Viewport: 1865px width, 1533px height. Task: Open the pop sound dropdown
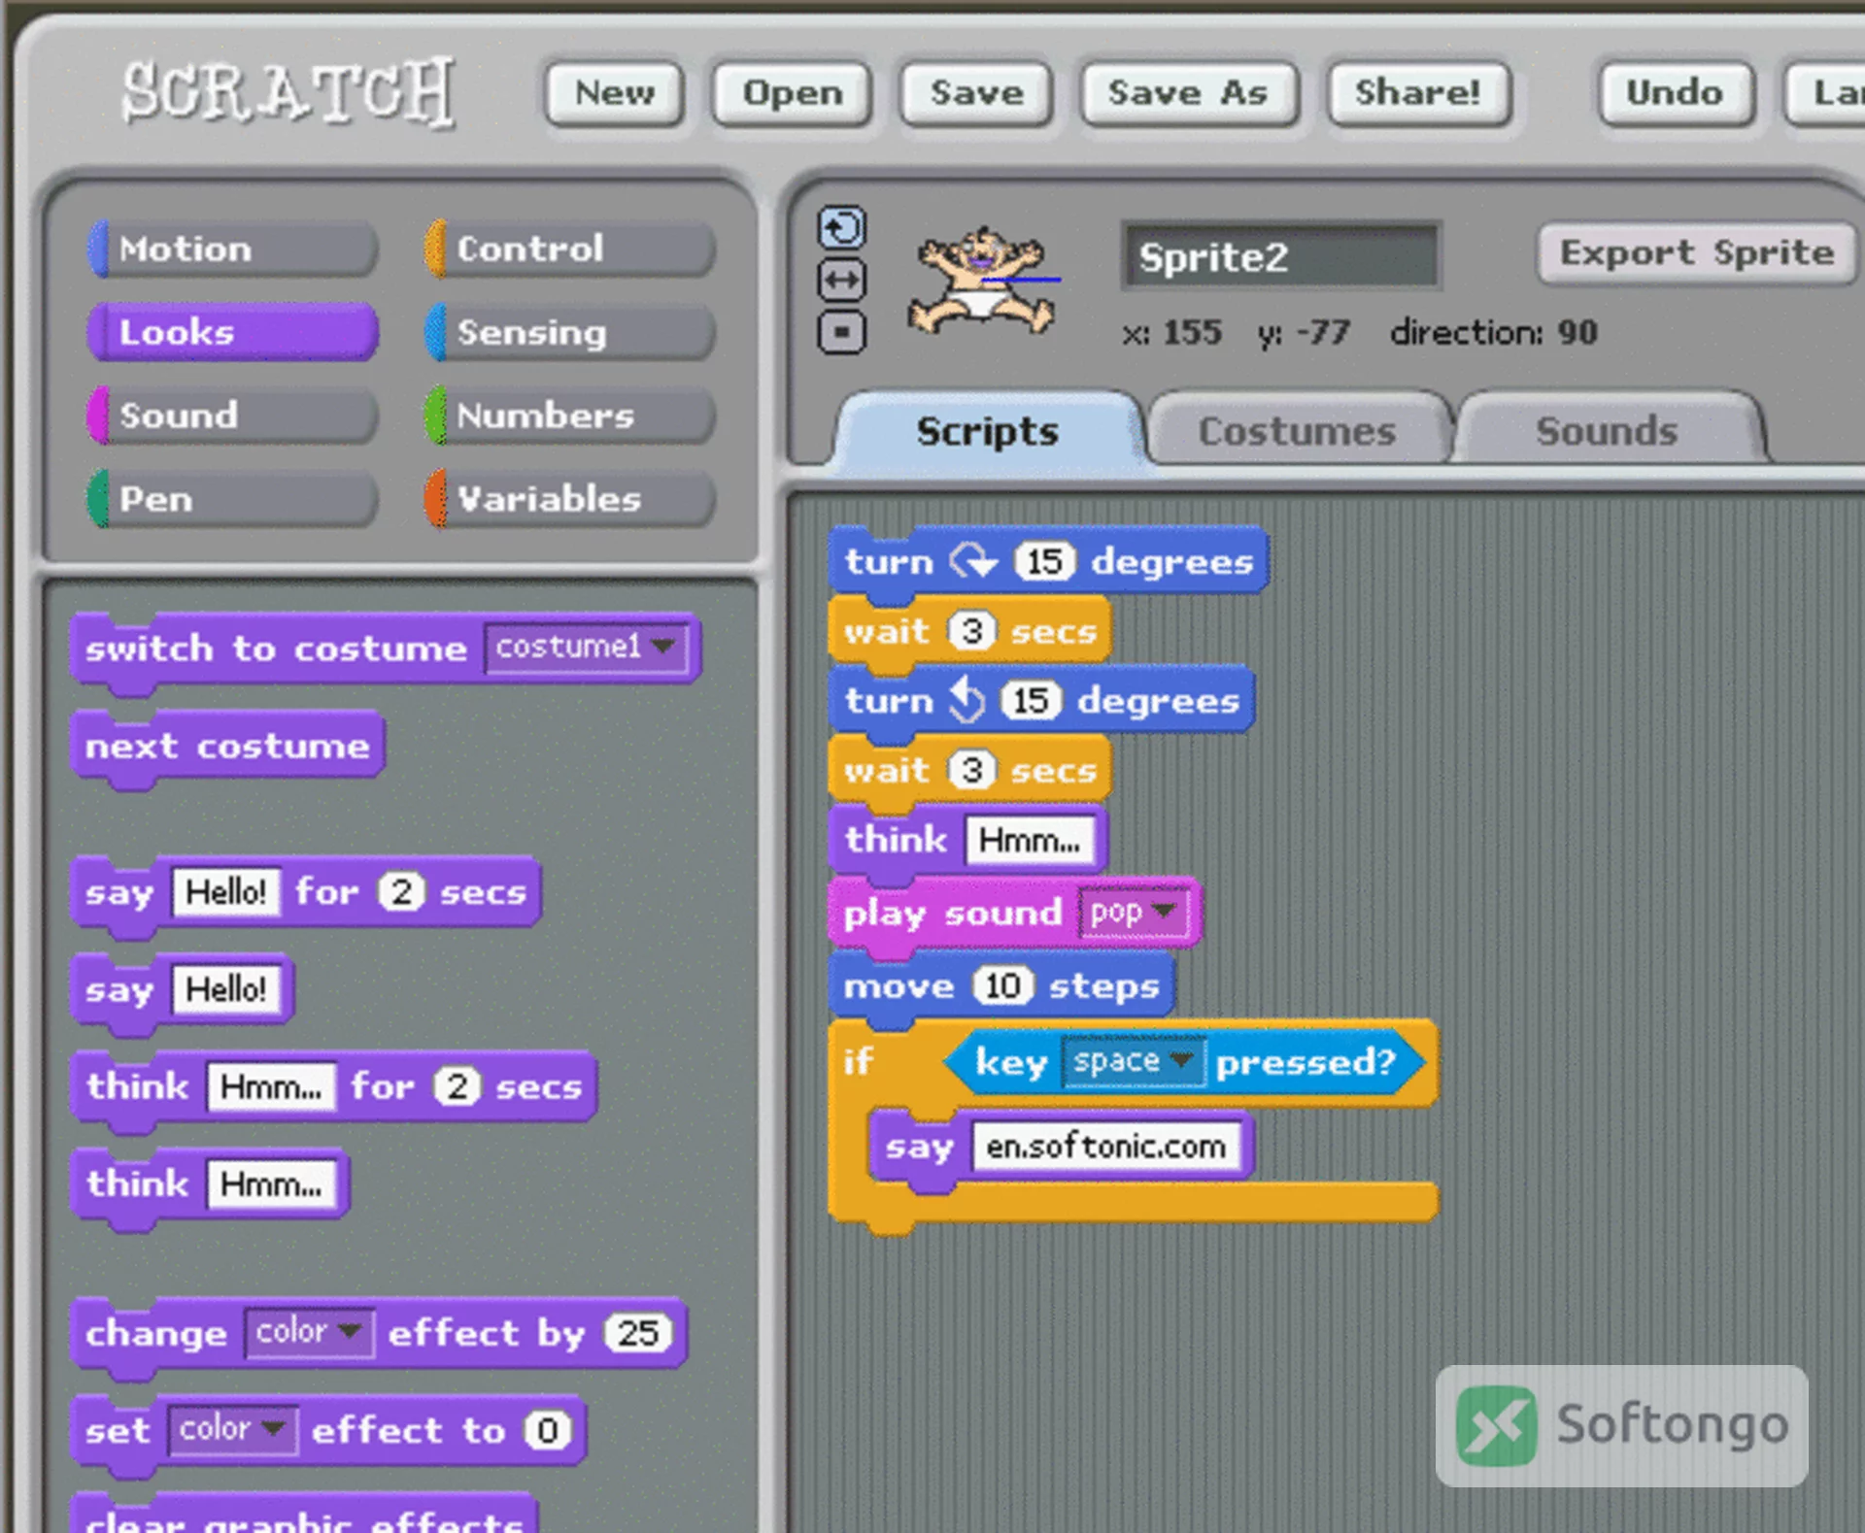pos(1134,913)
